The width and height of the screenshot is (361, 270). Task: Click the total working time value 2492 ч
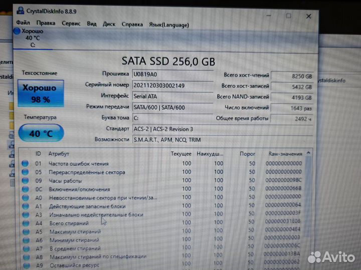click(x=292, y=118)
